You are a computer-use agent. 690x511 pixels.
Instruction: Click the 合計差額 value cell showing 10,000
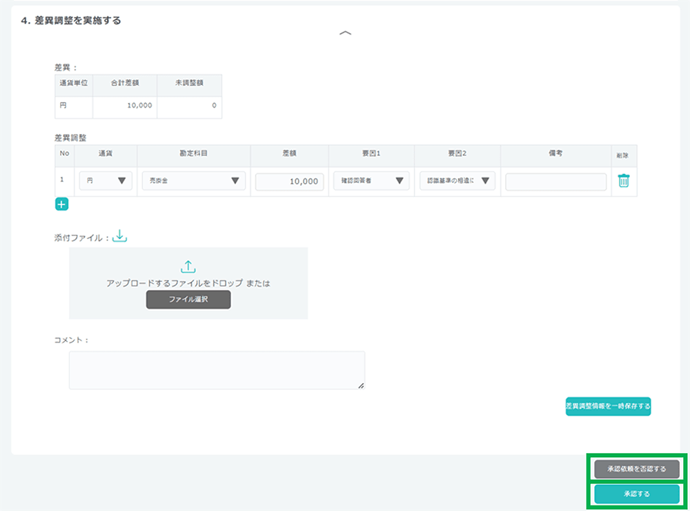[x=124, y=106]
